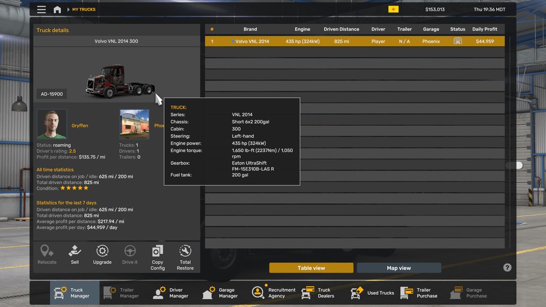Screen dimensions: 546x307
Task: Open the Truck Dealers tab
Action: click(322, 293)
